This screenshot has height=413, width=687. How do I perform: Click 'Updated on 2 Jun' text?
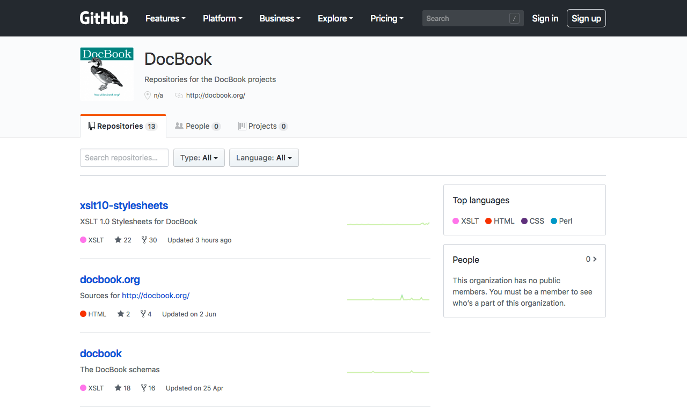(189, 314)
